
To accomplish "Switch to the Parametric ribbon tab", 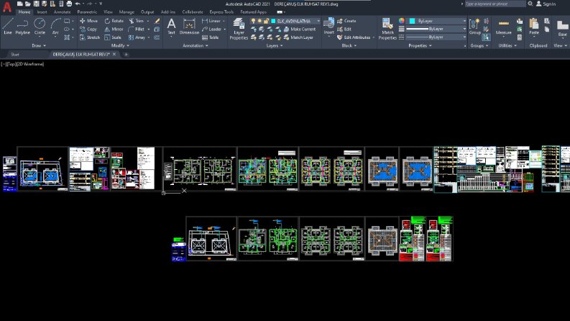I will [x=87, y=12].
